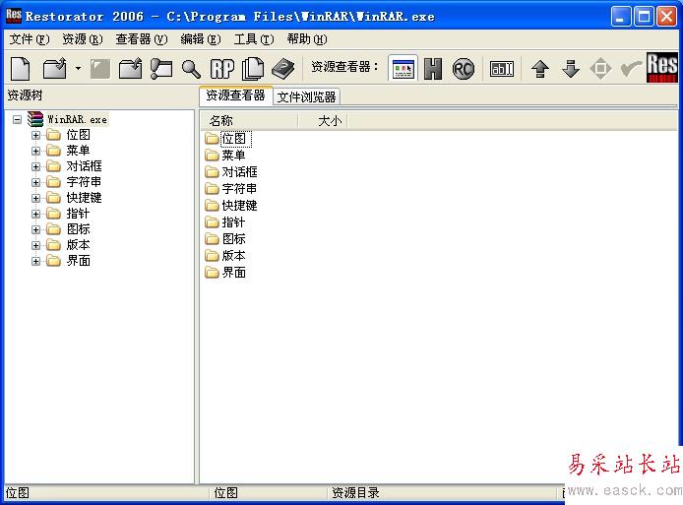
Task: Click the resource tree toggle toolbar icon
Action: [x=161, y=69]
